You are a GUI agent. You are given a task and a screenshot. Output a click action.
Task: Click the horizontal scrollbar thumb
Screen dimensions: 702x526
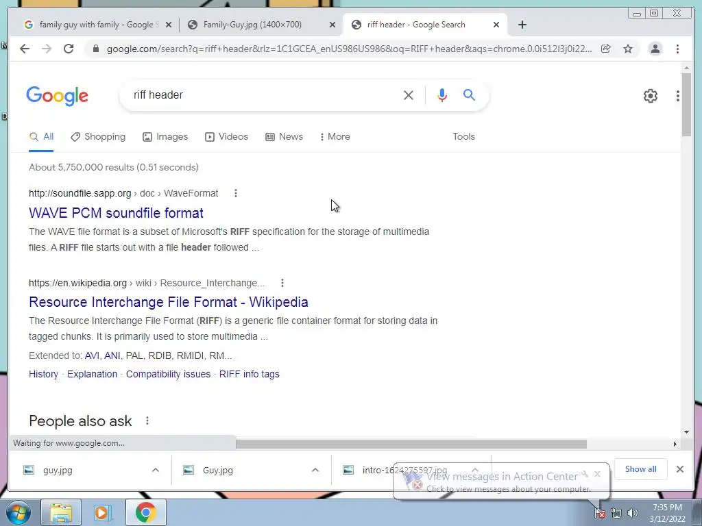pyautogui.click(x=411, y=444)
